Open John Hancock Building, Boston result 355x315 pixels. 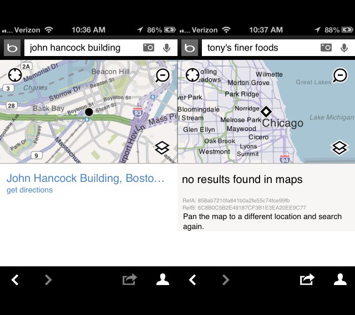click(x=85, y=178)
